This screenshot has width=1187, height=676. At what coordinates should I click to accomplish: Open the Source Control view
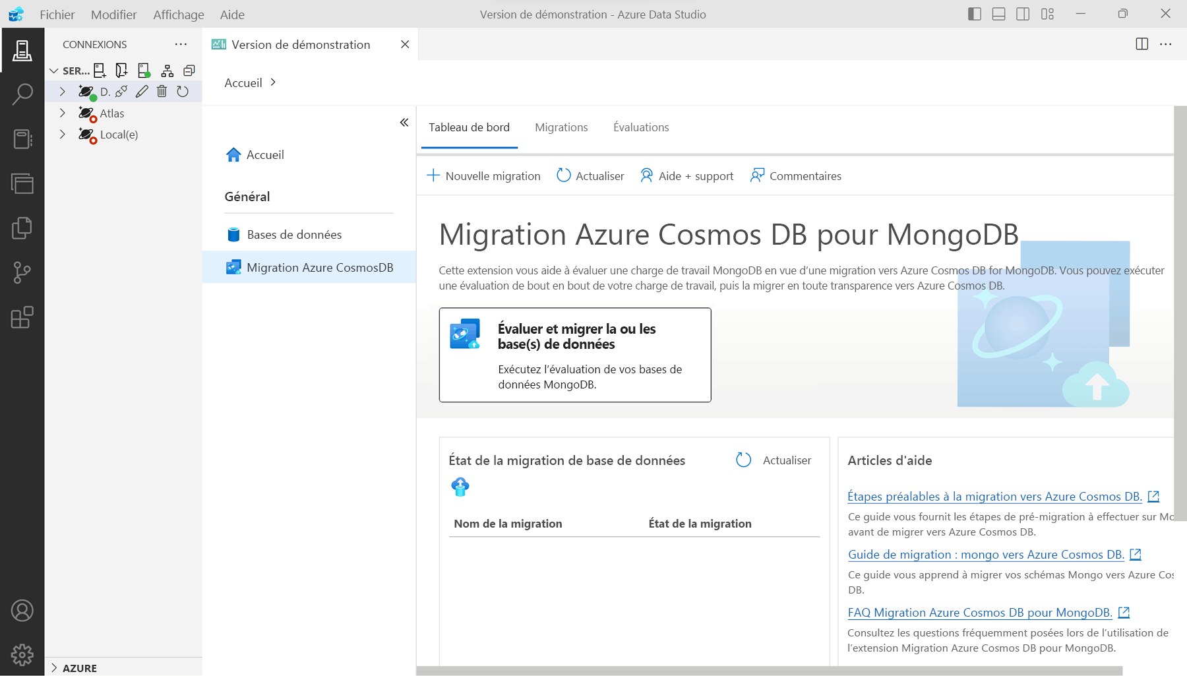click(x=22, y=272)
